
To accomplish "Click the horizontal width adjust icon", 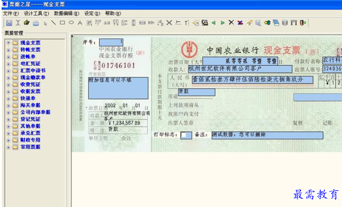I will click(x=142, y=23).
